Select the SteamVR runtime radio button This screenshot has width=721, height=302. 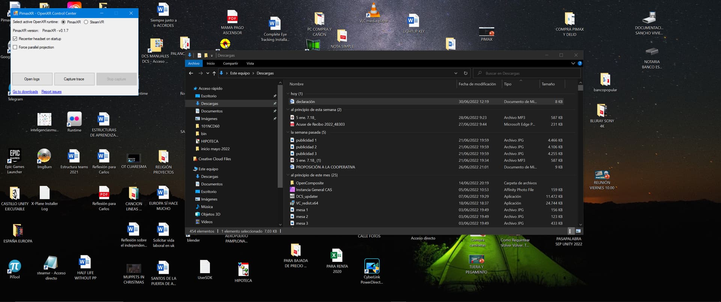click(86, 22)
